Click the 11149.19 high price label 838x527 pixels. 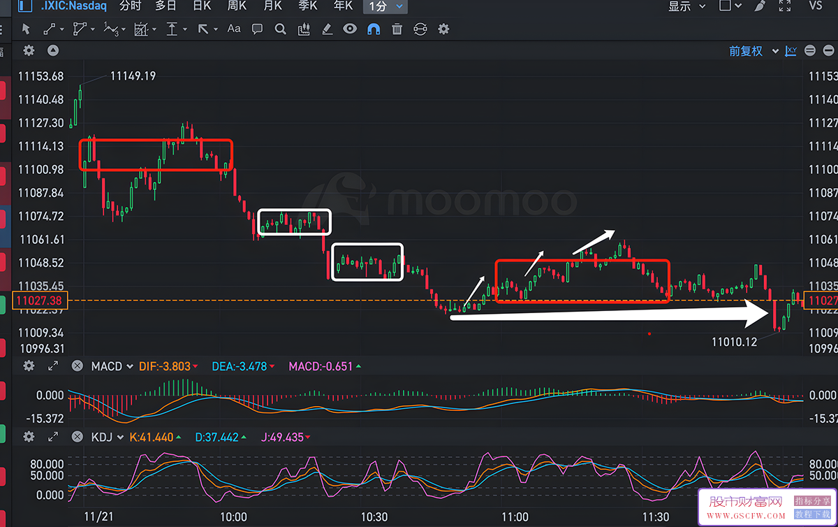click(x=133, y=76)
